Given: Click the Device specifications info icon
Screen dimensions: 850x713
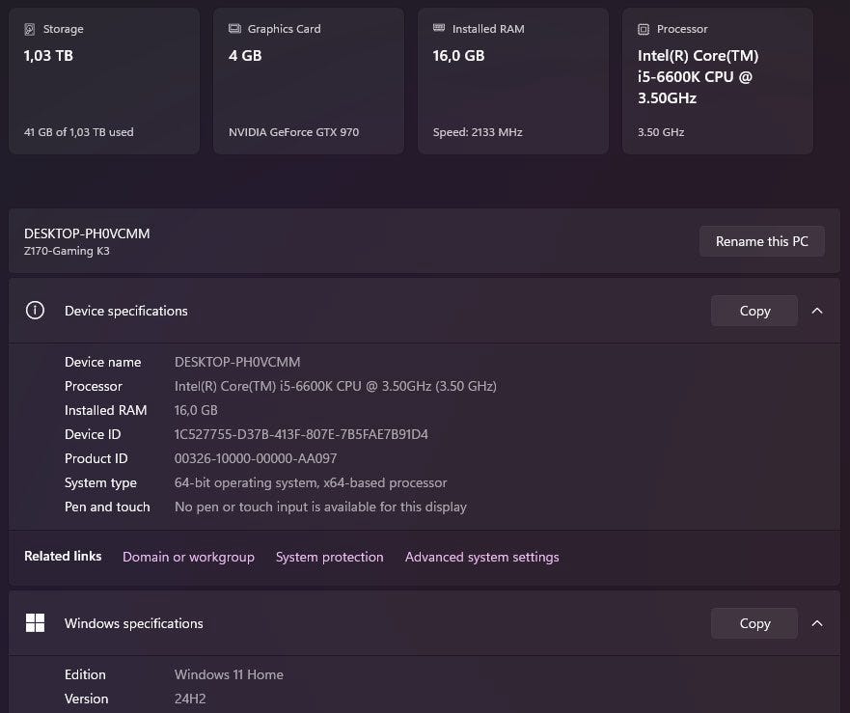Looking at the screenshot, I should tap(35, 311).
